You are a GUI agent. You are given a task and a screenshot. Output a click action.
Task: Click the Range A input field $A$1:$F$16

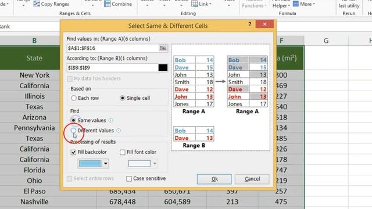point(113,48)
